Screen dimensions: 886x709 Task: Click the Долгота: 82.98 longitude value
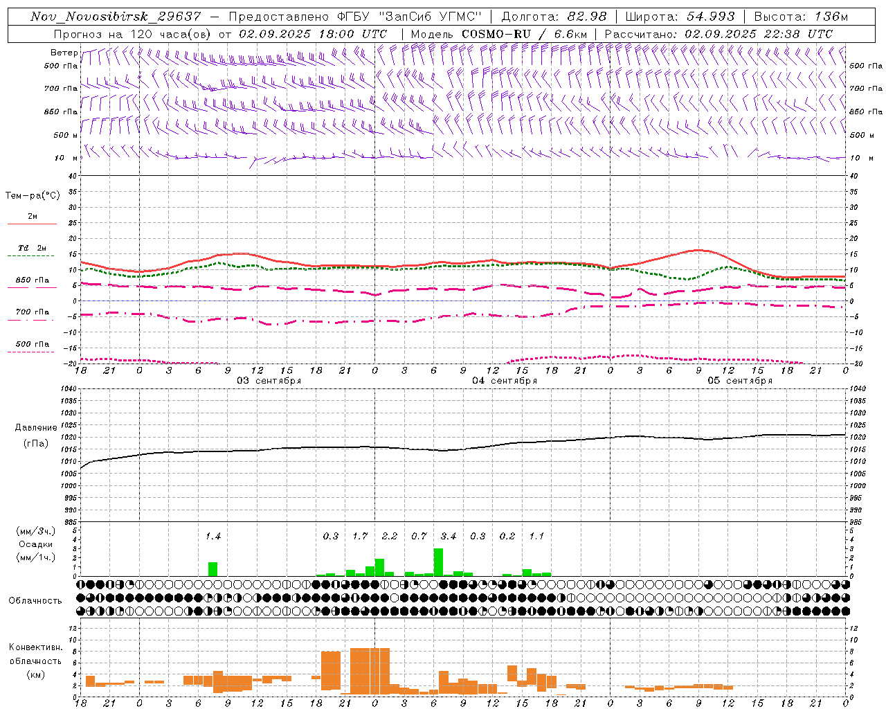coord(554,17)
